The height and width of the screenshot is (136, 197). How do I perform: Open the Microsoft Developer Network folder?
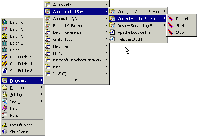(x=76, y=60)
